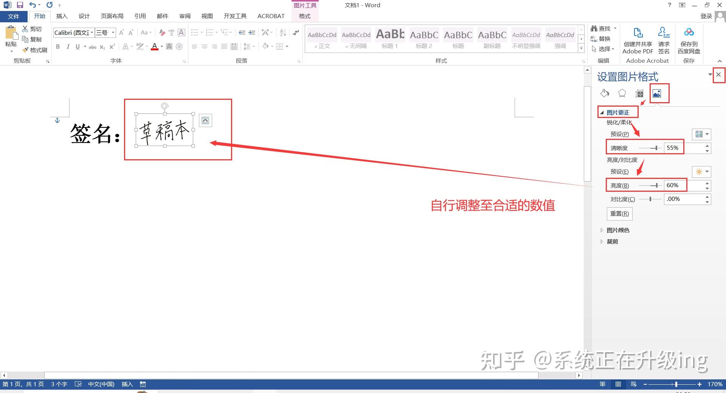Image resolution: width=726 pixels, height=393 pixels.
Task: Toggle Italic formatting
Action: (68, 47)
